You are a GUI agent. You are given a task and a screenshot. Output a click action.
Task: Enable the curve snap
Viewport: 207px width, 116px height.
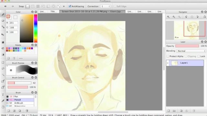[x=59, y=6]
